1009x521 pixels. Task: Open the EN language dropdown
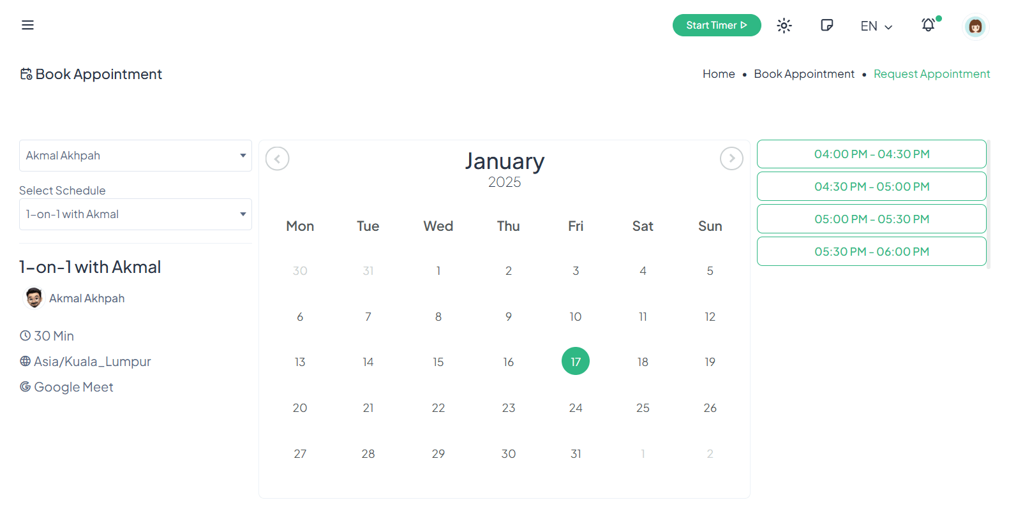(876, 26)
